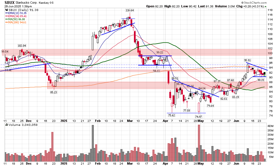278x166 pixels.
Task: Click the 85.23 low price label
Action: 54,92
